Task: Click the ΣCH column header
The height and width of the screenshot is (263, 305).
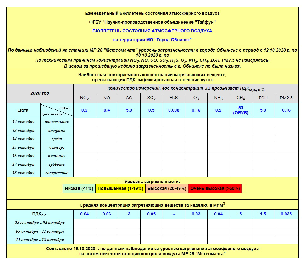Action: point(263,98)
